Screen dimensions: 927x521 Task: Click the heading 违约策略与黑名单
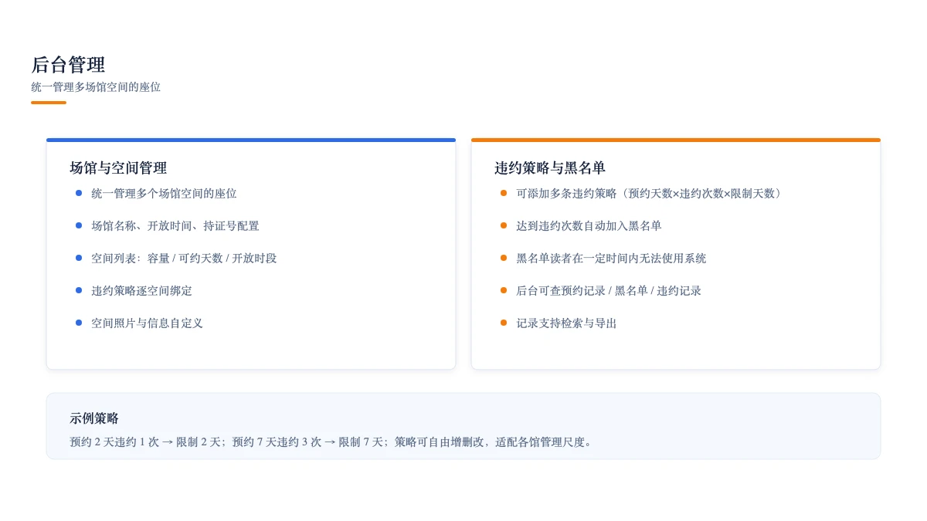tap(550, 168)
